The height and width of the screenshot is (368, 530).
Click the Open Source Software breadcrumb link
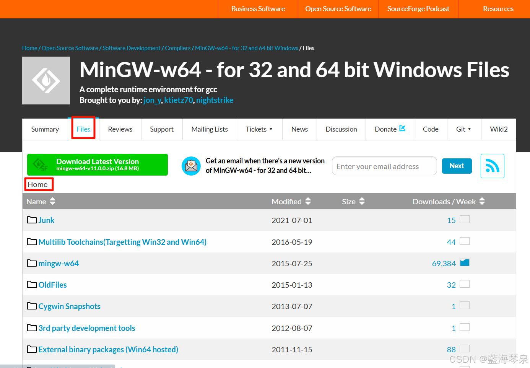point(70,48)
